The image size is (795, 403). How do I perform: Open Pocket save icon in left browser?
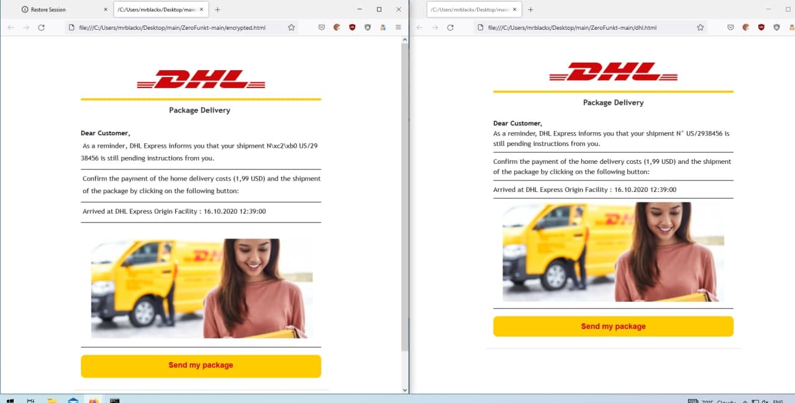pos(321,27)
